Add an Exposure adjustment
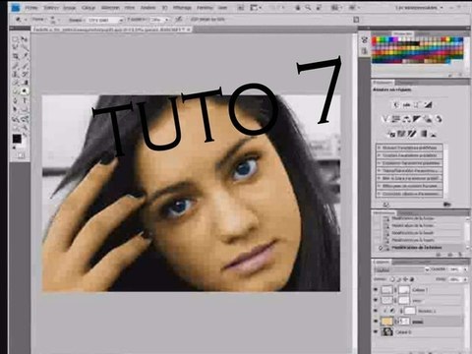 point(428,105)
